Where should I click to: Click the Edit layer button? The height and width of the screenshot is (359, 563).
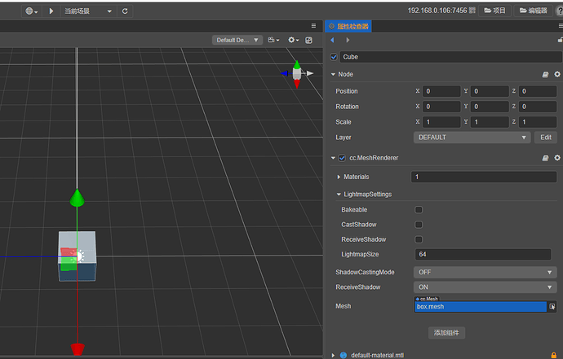546,138
